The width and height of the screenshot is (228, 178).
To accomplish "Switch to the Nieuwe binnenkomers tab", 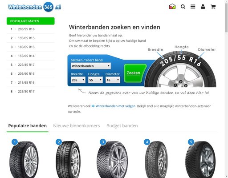I will click(77, 125).
